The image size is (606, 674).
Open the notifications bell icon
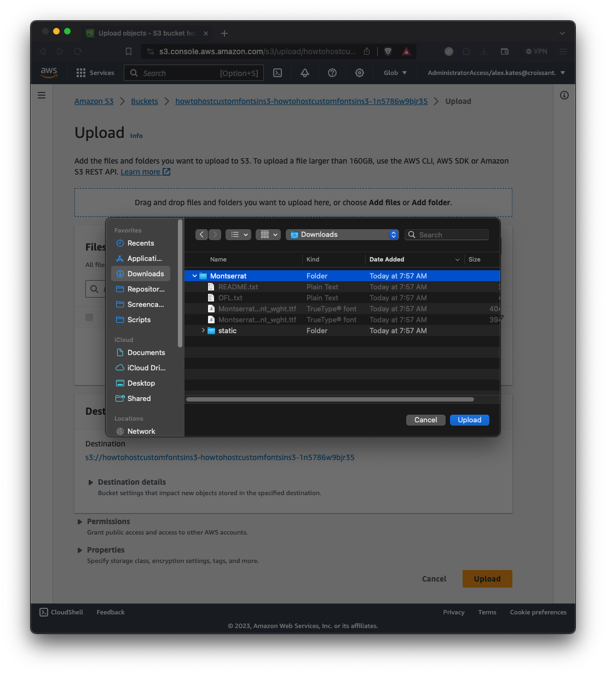305,73
